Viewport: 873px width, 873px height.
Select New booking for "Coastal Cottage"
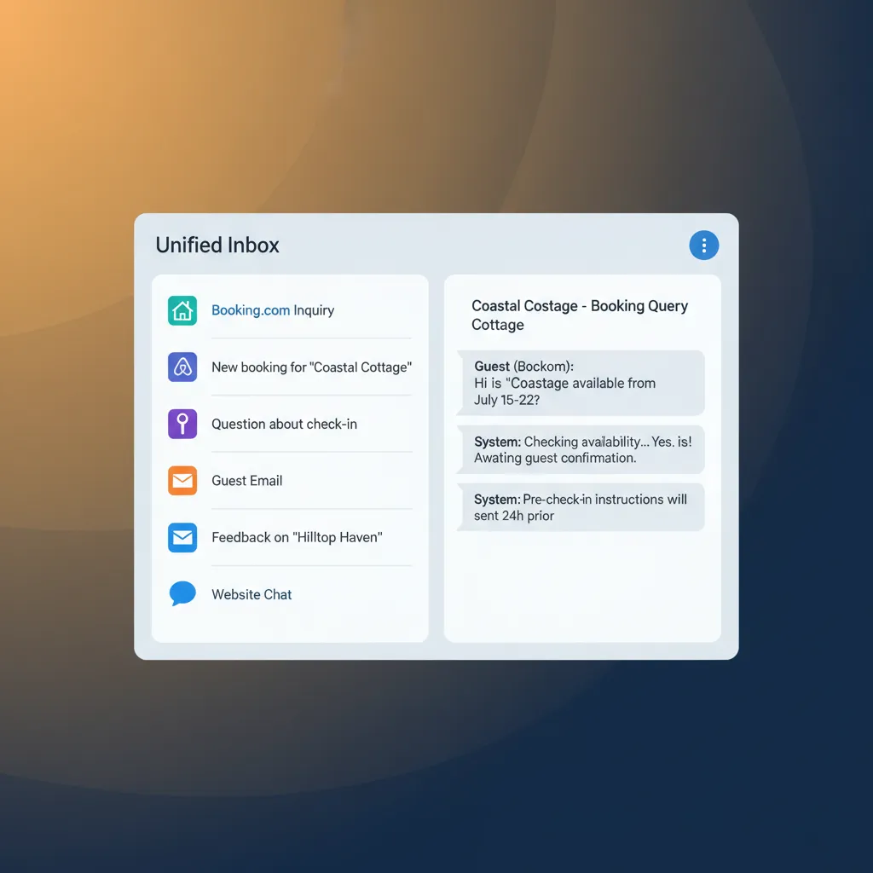(312, 367)
